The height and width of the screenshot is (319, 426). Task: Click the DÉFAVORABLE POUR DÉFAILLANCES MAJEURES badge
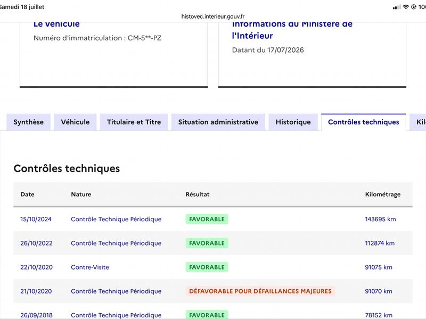tap(260, 291)
